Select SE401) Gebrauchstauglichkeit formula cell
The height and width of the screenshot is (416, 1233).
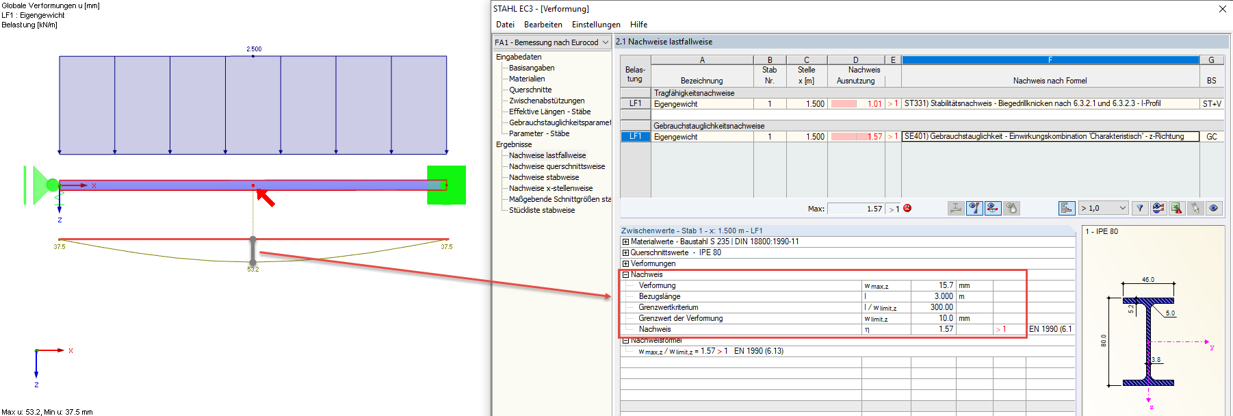pyautogui.click(x=1050, y=137)
